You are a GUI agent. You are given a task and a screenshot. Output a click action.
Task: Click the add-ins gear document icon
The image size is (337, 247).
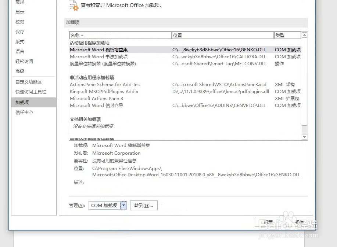74,5
